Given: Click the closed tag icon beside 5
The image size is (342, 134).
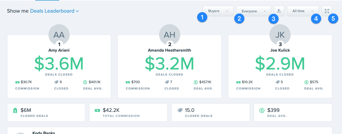Looking at the screenshot, I should pos(277,82).
